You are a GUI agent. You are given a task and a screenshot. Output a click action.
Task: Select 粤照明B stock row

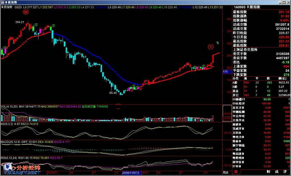pyautogui.click(x=261, y=158)
